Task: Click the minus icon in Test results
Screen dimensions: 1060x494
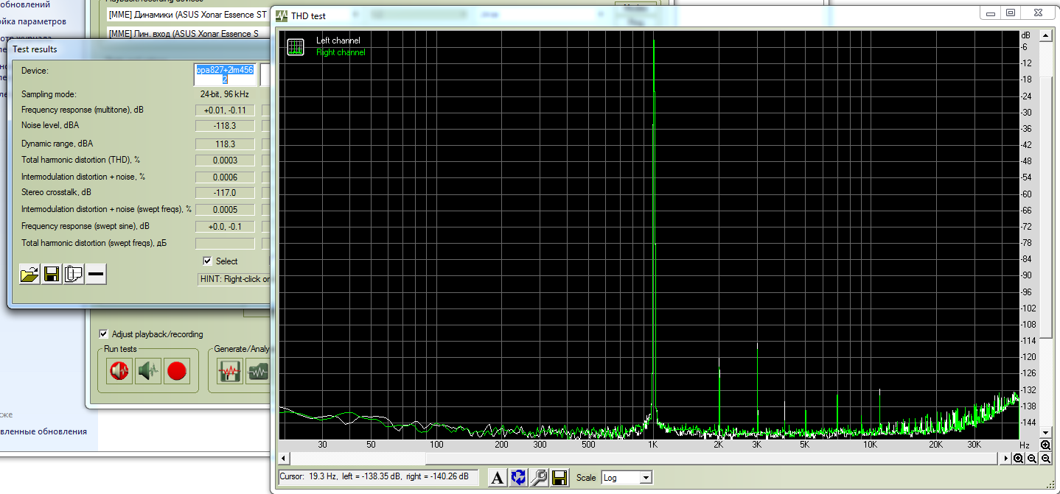Action: 96,275
